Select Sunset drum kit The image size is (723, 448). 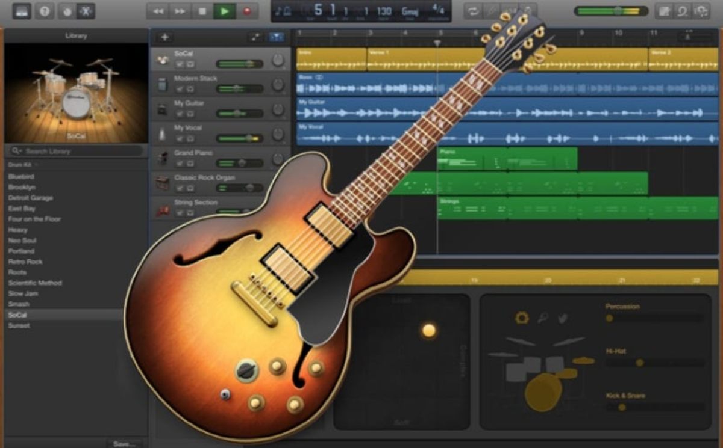point(19,325)
